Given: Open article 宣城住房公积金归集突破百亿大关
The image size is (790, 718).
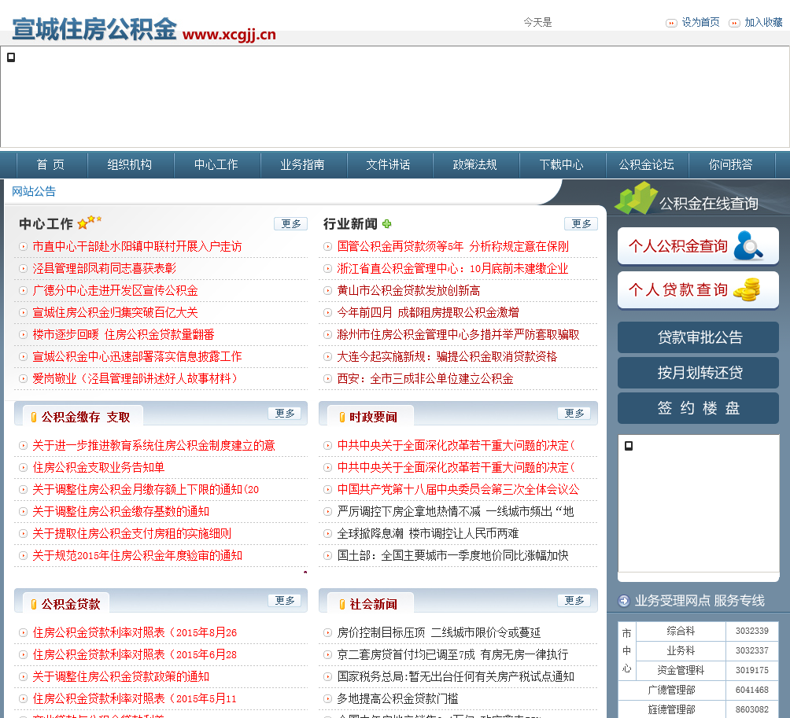Looking at the screenshot, I should coord(115,312).
